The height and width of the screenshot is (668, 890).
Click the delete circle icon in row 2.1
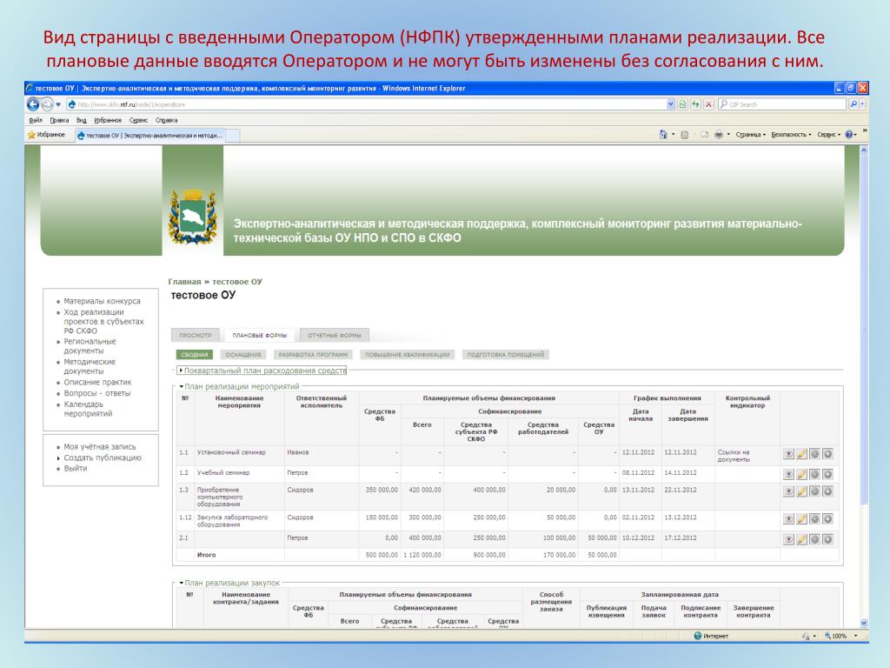814,539
